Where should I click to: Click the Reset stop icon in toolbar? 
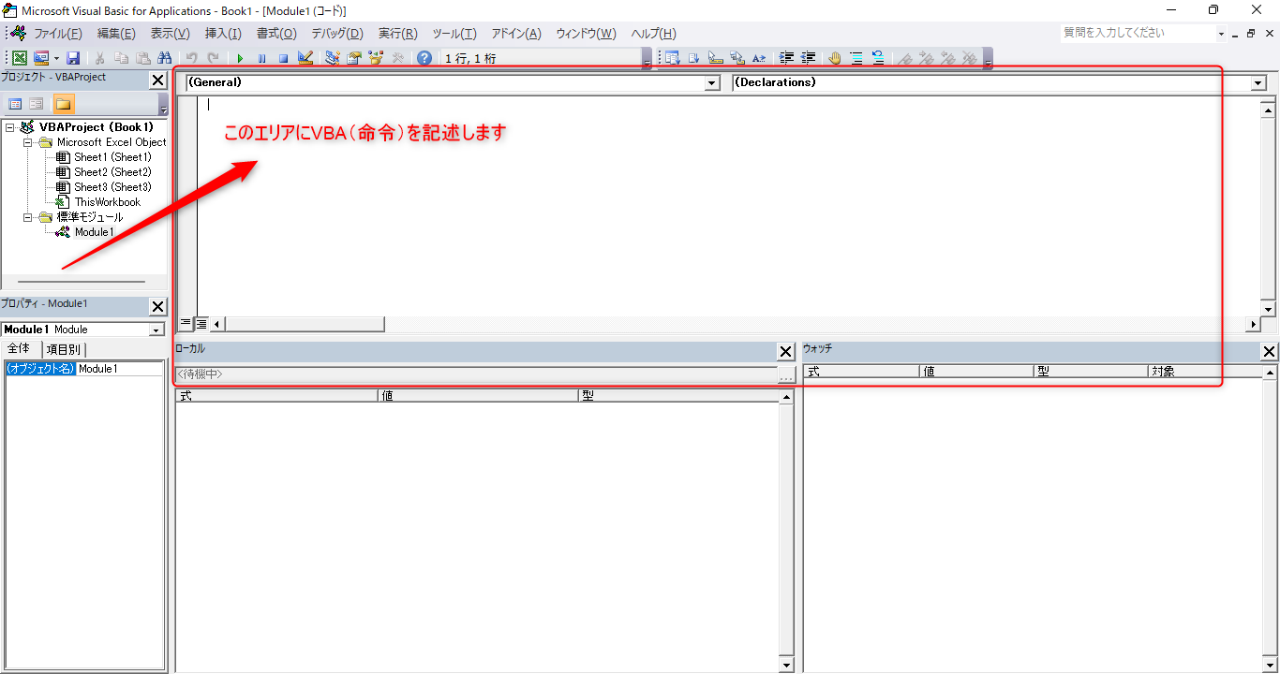coord(283,58)
